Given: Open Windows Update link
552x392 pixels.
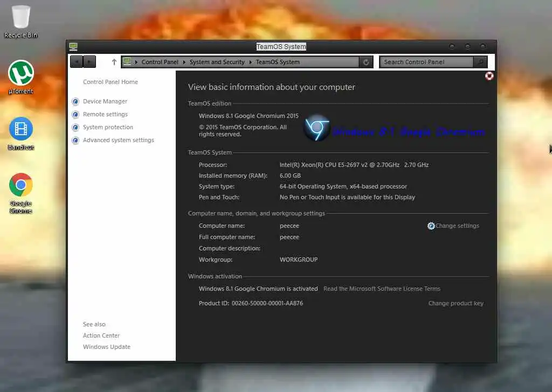Looking at the screenshot, I should [106, 347].
